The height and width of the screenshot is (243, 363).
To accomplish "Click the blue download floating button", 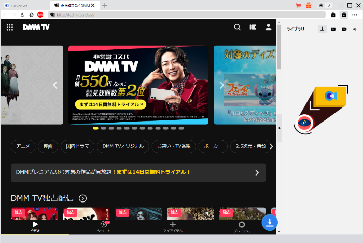I will (x=270, y=223).
